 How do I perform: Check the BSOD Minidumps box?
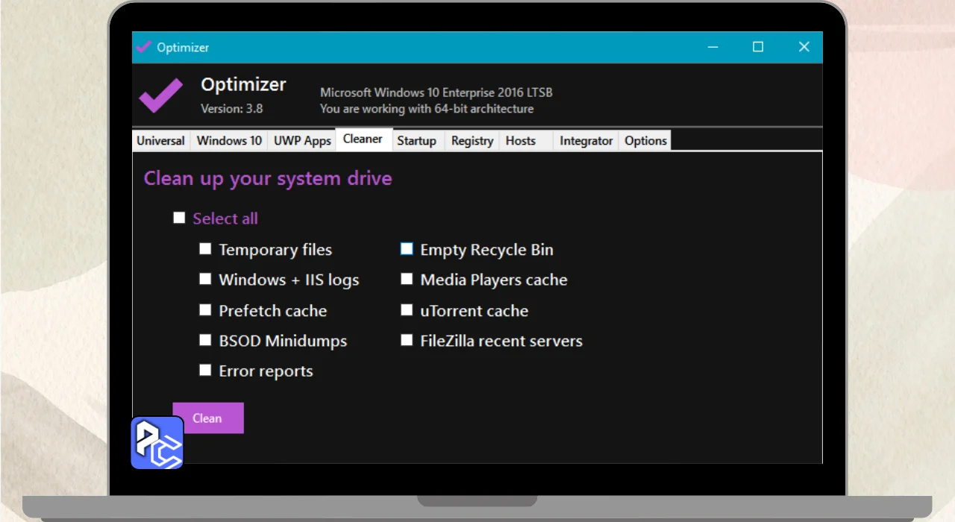pos(205,341)
